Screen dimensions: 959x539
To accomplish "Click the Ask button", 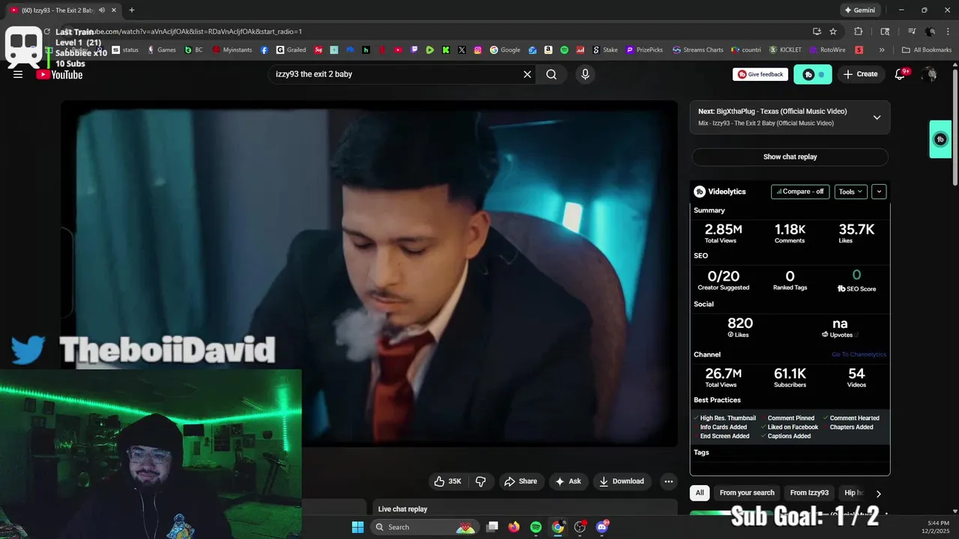I will tap(568, 481).
